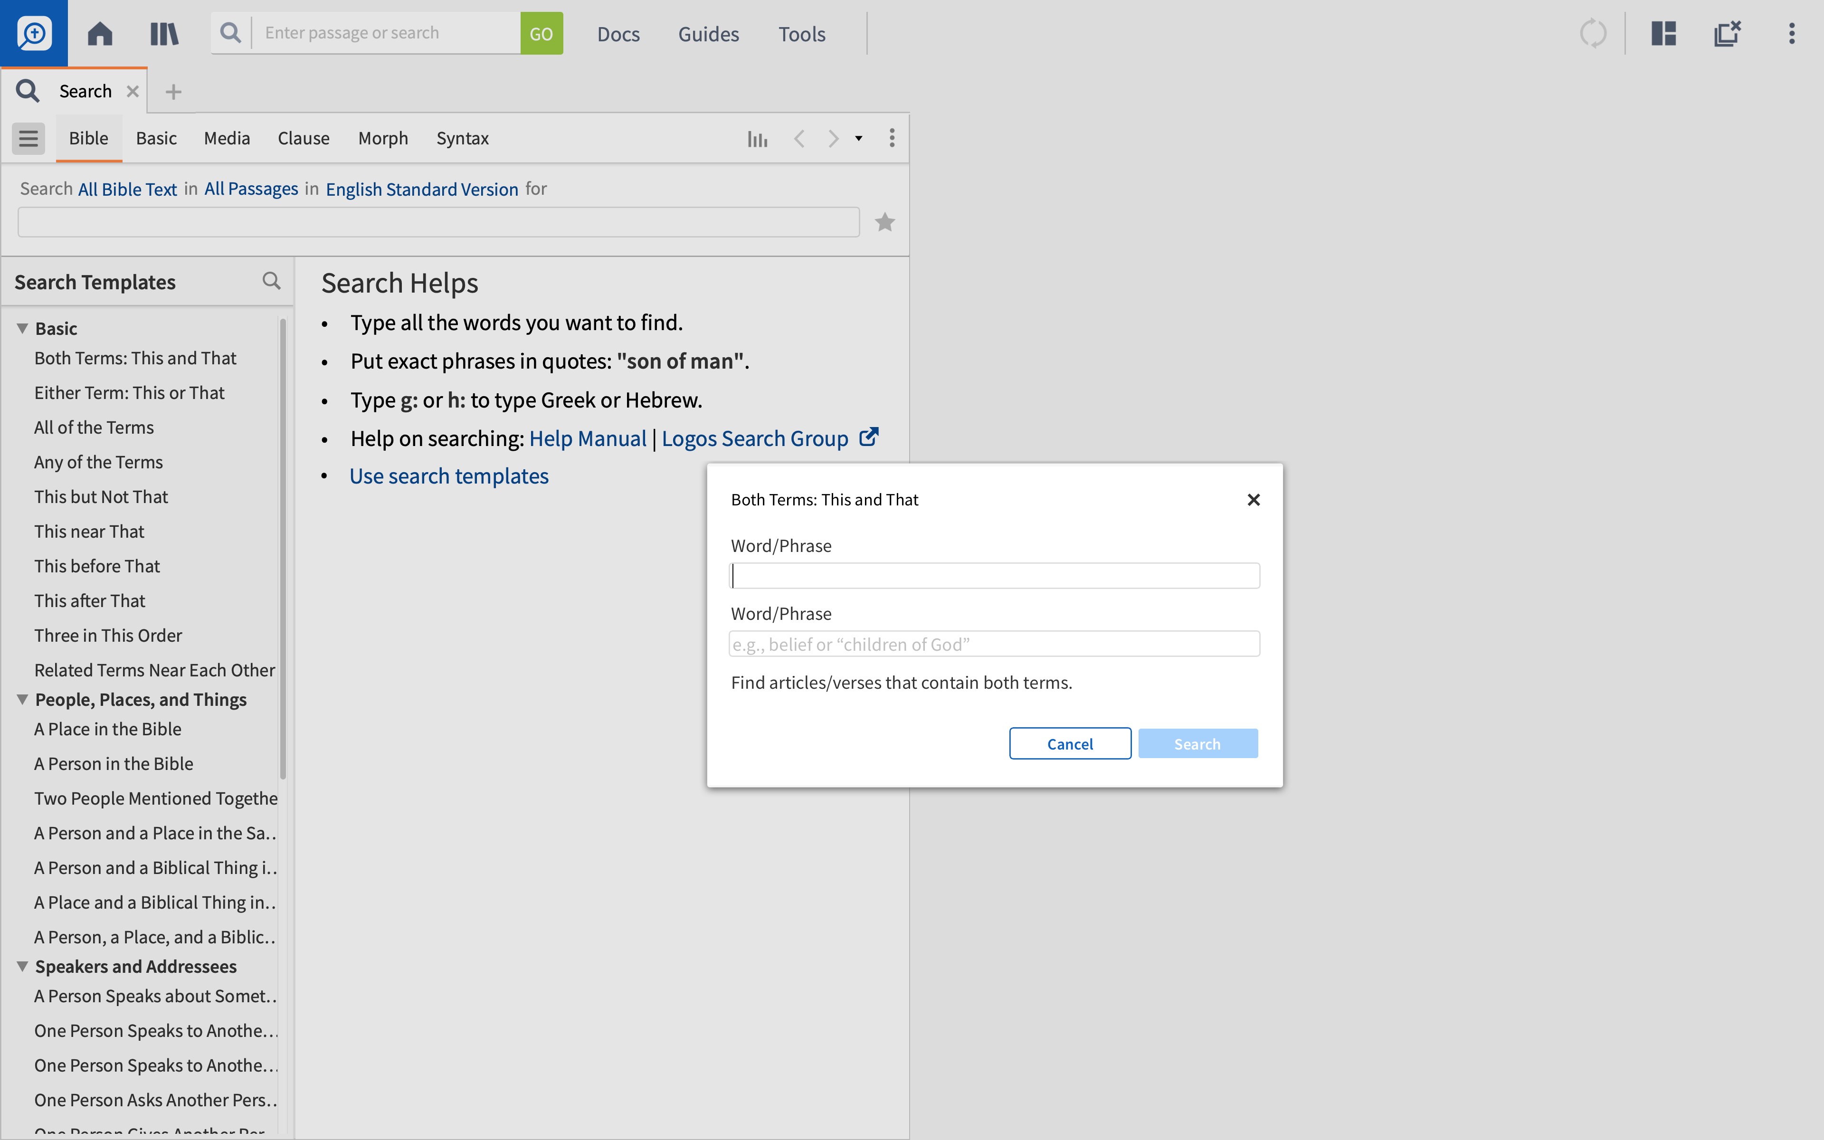This screenshot has height=1140, width=1824.
Task: Click the dialog Search button
Action: coord(1197,743)
